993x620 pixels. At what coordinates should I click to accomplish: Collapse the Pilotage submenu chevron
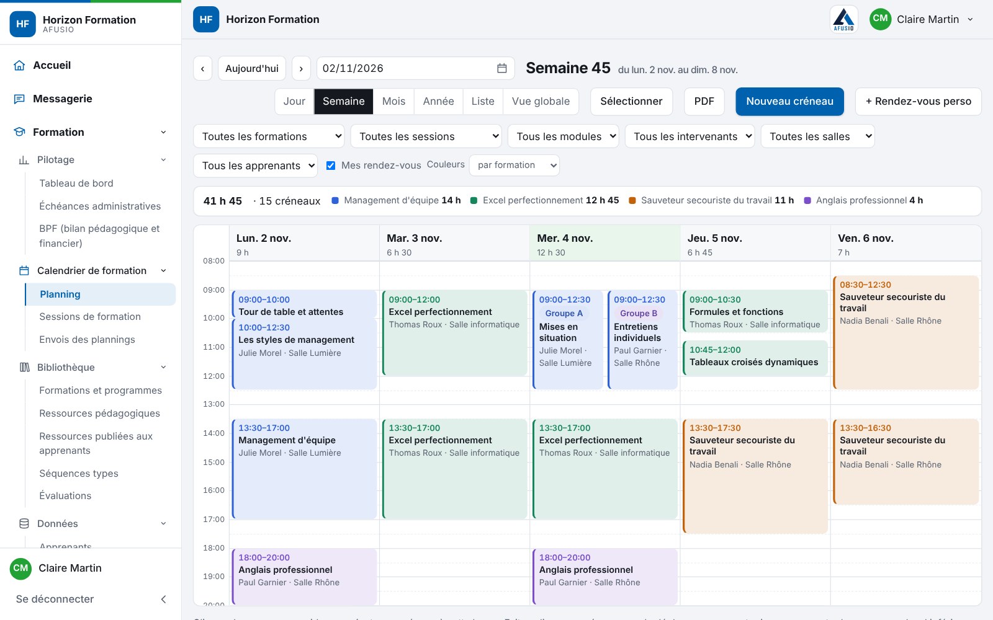coord(163,160)
